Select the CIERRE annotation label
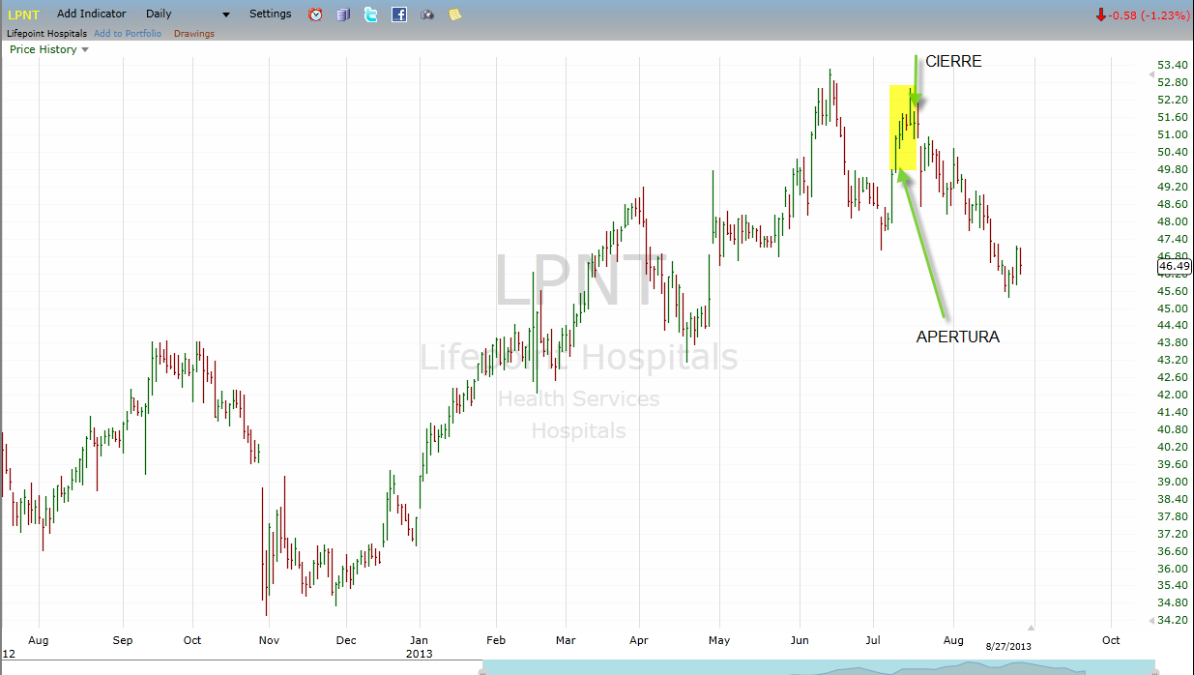This screenshot has width=1194, height=675. 953,61
